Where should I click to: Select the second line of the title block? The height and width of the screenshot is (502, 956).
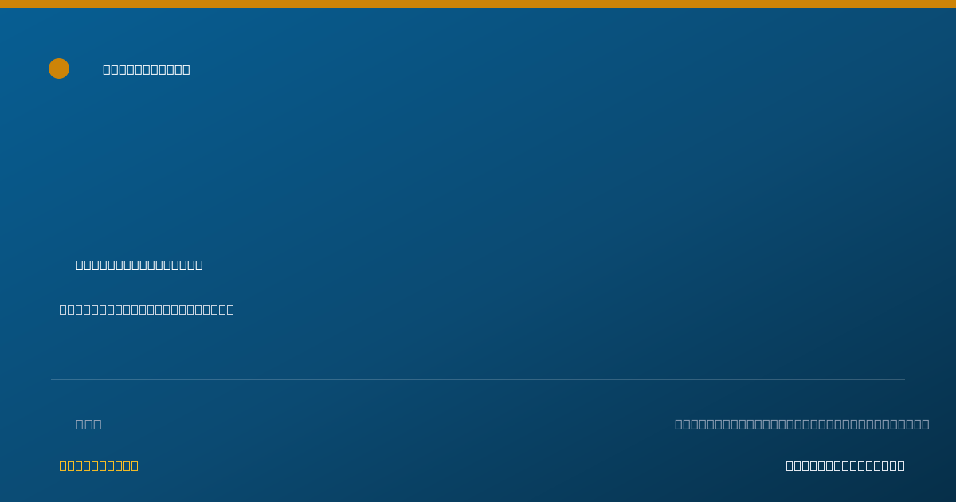[147, 309]
